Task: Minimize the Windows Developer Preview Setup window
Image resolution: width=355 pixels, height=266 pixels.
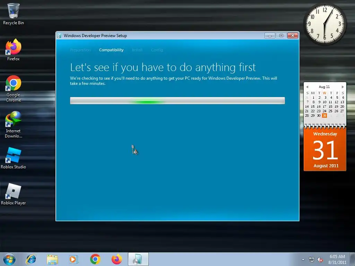Action: (x=270, y=36)
